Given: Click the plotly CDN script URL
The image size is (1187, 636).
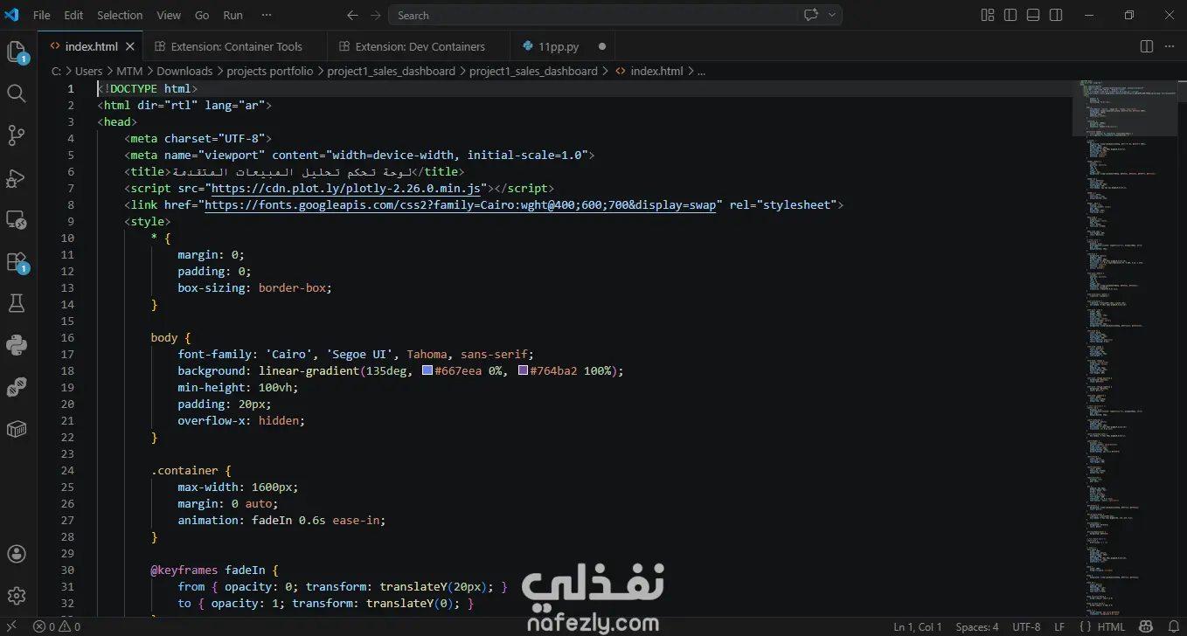Looking at the screenshot, I should (x=346, y=188).
